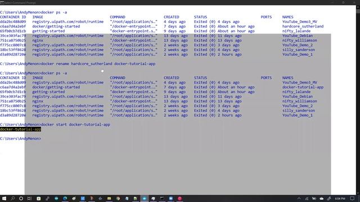
Task: Open the OneDrive cloud tray icon
Action: tap(321, 199)
